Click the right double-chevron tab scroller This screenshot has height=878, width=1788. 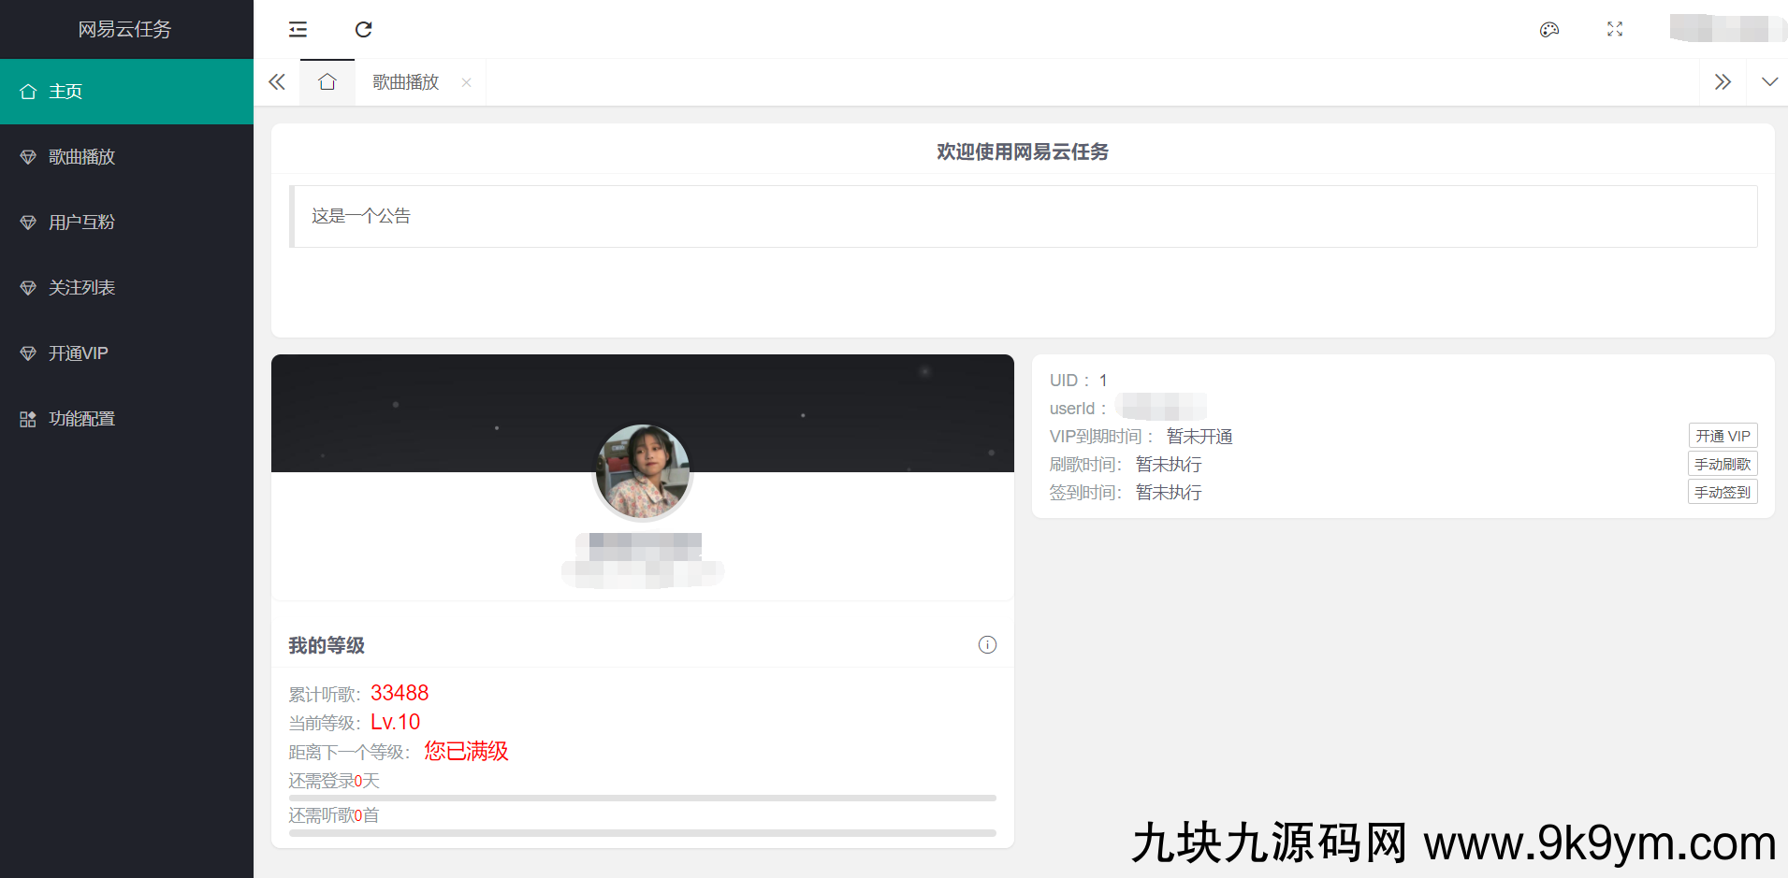[x=1723, y=82]
